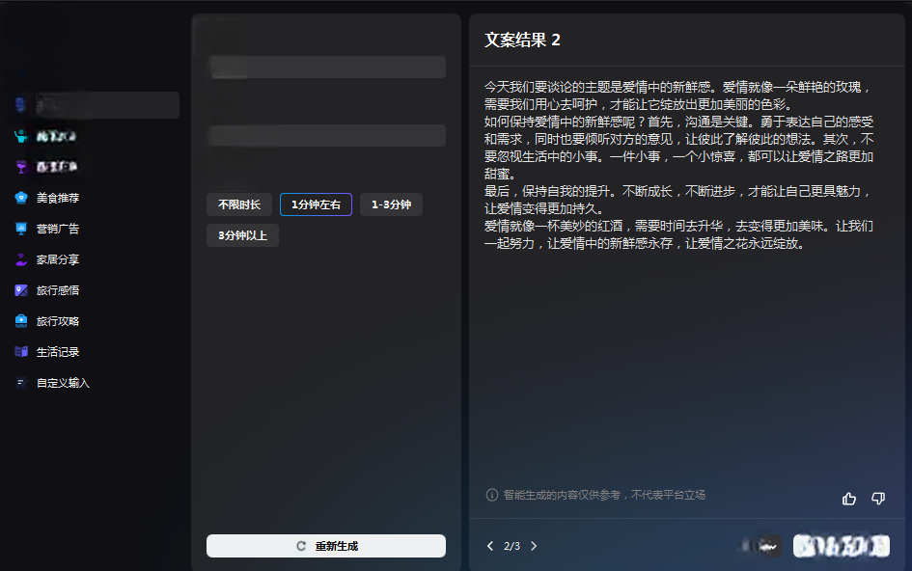Viewport: 912px width, 571px height.
Task: Open the 旅行攻略 travel guide icon
Action: [x=21, y=321]
